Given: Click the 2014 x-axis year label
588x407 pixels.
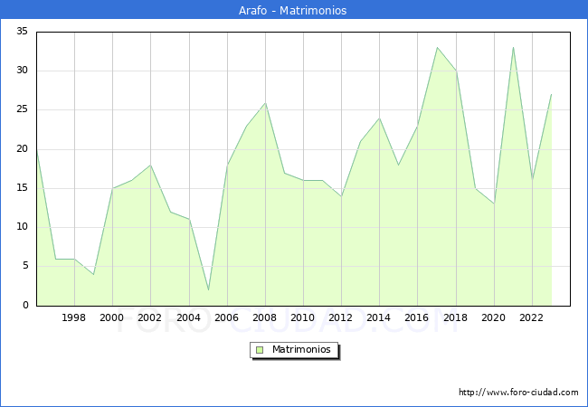Looking at the screenshot, I should [379, 318].
